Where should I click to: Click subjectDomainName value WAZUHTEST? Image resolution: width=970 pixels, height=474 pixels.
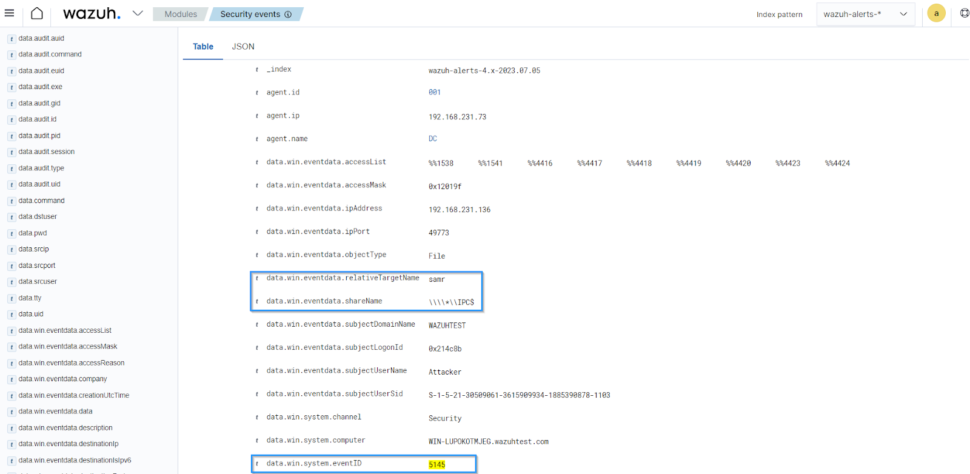pos(447,325)
